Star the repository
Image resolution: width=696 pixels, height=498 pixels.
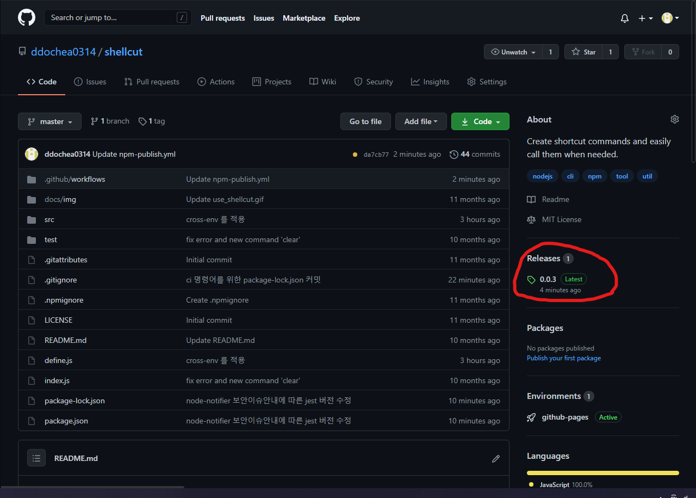(583, 52)
